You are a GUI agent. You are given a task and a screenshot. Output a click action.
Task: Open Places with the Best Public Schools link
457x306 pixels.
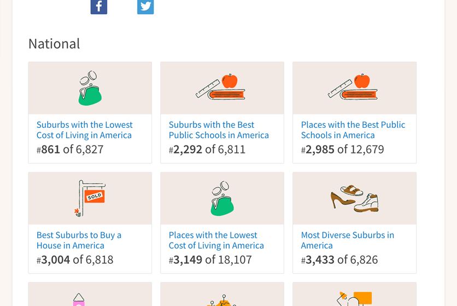coord(353,130)
